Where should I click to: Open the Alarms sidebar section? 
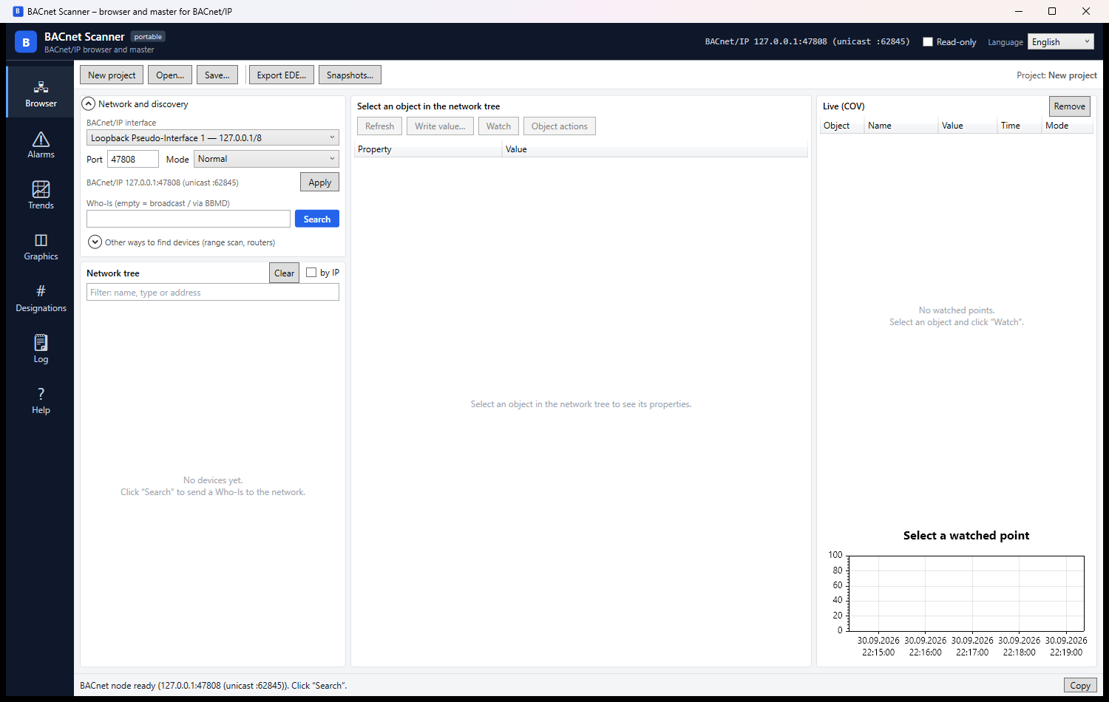point(41,144)
